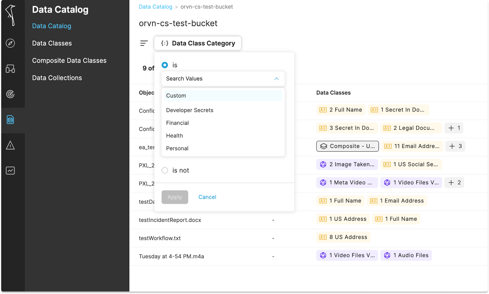Collapse the Search Values dropdown chevron
The image size is (489, 294).
coord(276,79)
